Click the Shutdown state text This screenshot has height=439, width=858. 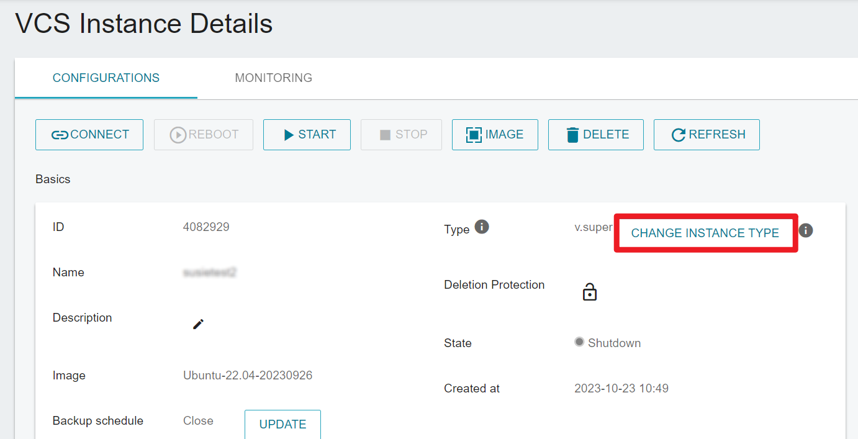point(614,343)
